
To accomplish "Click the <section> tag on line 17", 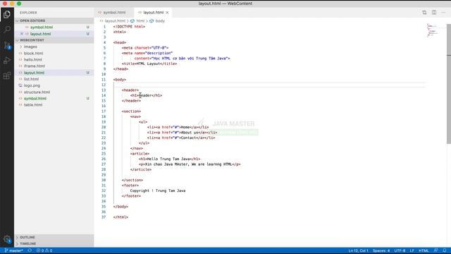I will 131,111.
